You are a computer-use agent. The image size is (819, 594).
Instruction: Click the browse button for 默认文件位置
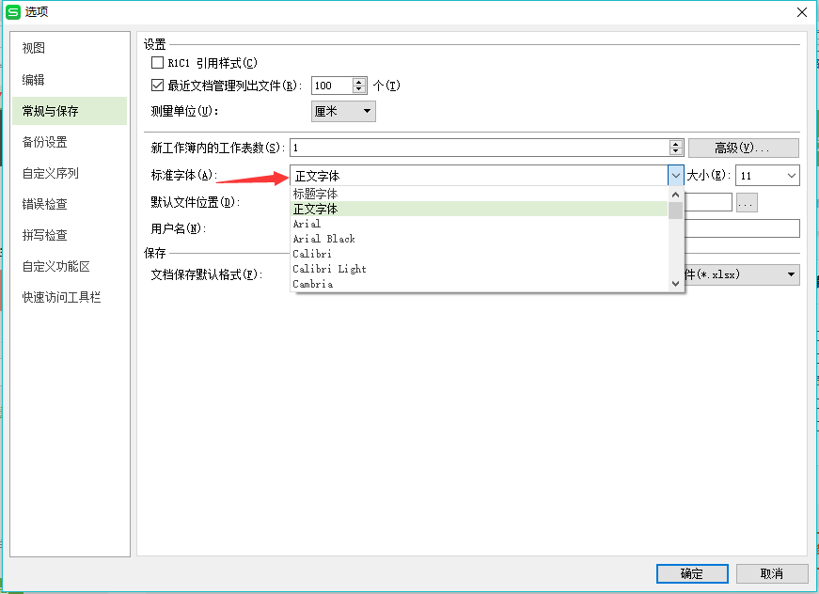coord(747,202)
